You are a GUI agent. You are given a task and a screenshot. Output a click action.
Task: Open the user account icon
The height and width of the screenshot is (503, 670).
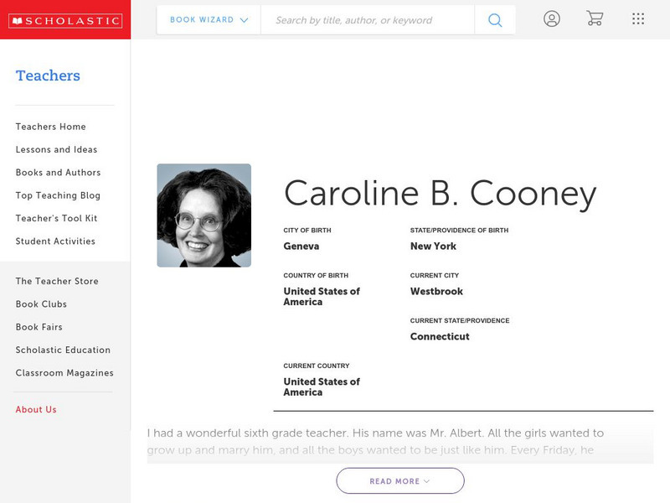click(x=553, y=18)
